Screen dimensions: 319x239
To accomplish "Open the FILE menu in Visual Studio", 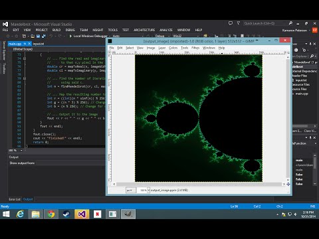I will [5, 30].
